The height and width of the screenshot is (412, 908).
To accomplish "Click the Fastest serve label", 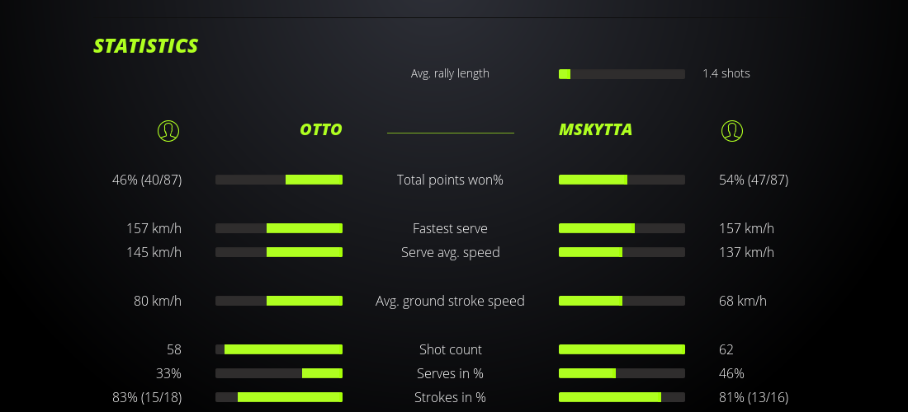I will coord(450,228).
